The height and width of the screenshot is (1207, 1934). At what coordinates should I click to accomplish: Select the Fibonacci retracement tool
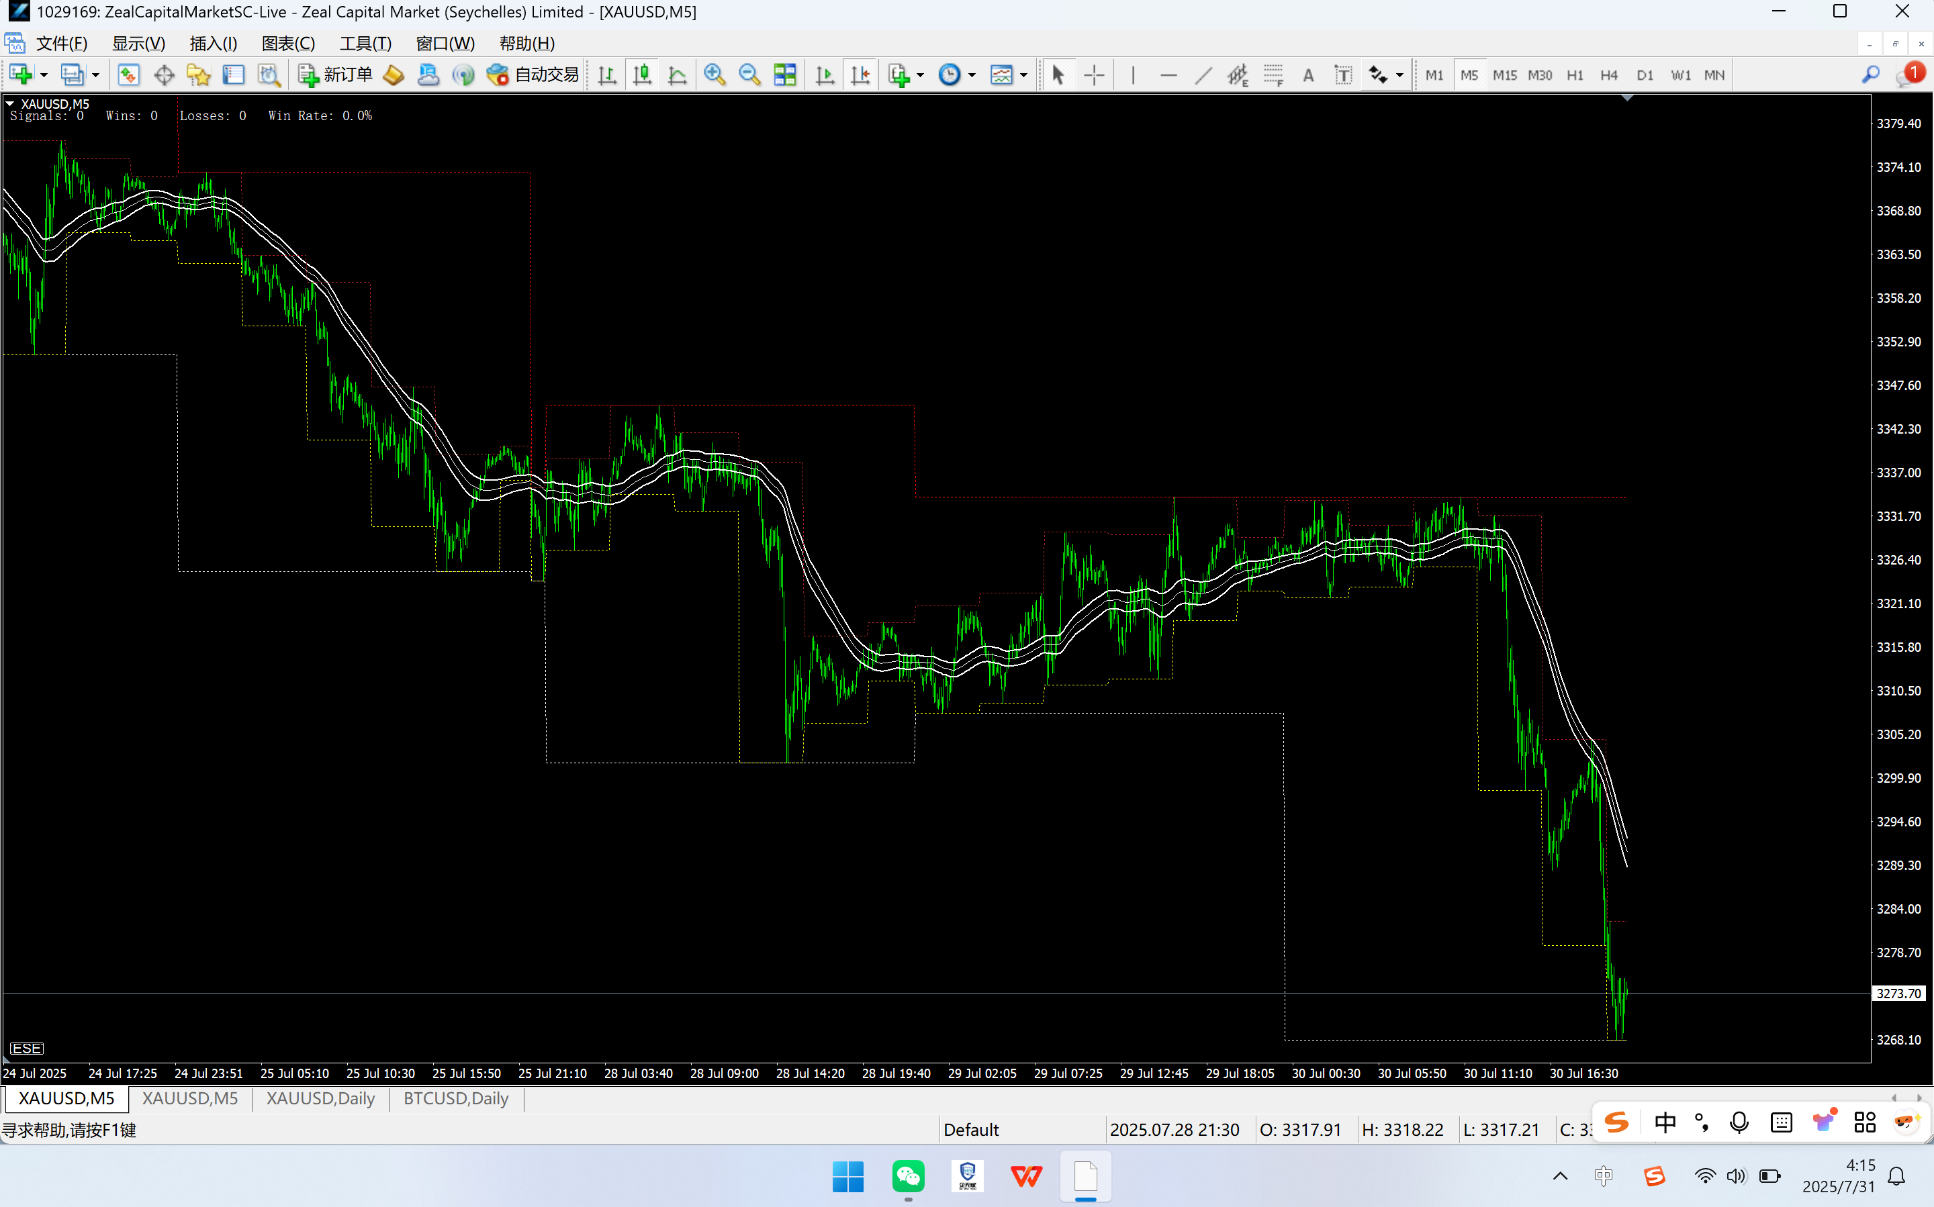(1273, 75)
